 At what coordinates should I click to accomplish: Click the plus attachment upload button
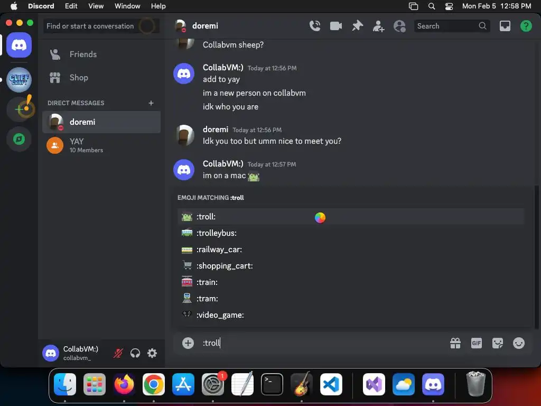pyautogui.click(x=188, y=343)
